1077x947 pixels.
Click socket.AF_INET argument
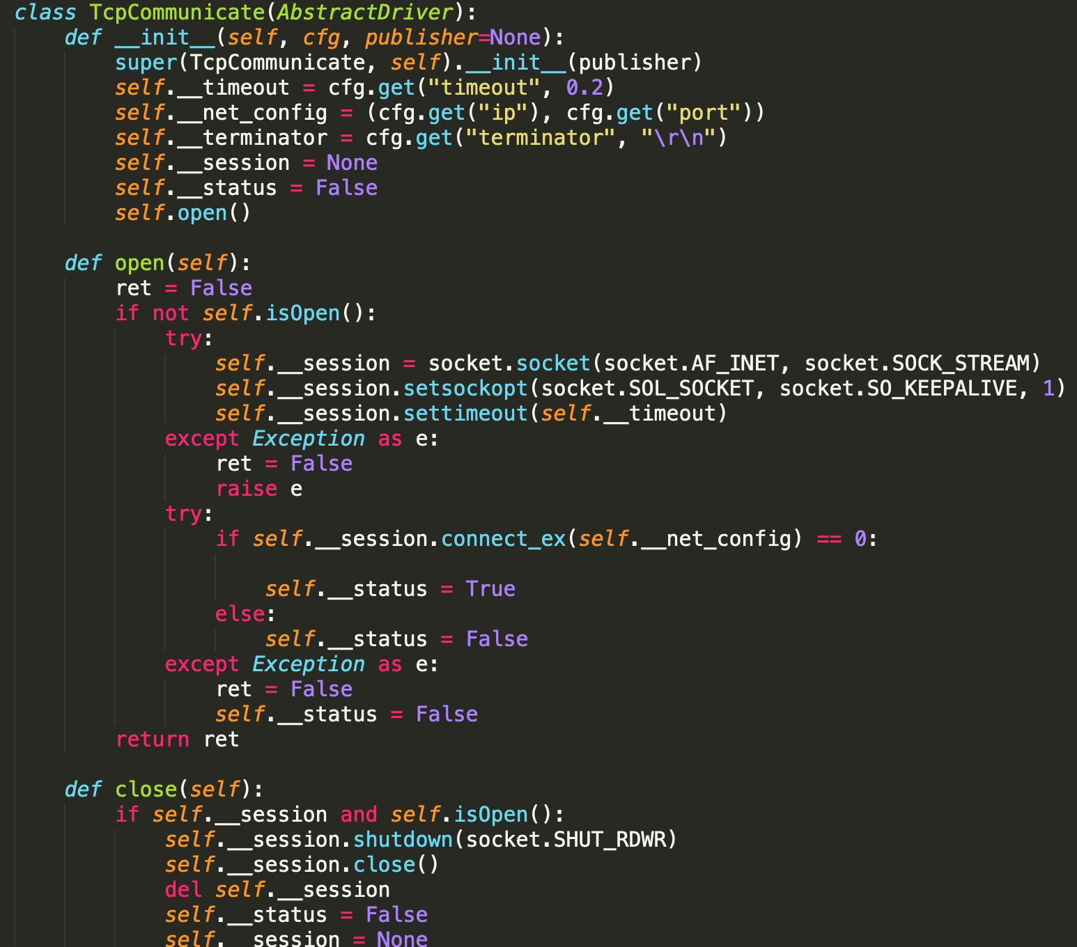tap(691, 363)
